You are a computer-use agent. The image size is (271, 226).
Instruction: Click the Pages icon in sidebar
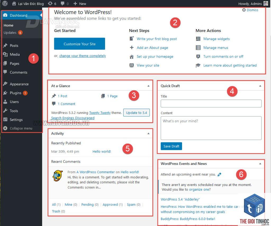click(5, 64)
